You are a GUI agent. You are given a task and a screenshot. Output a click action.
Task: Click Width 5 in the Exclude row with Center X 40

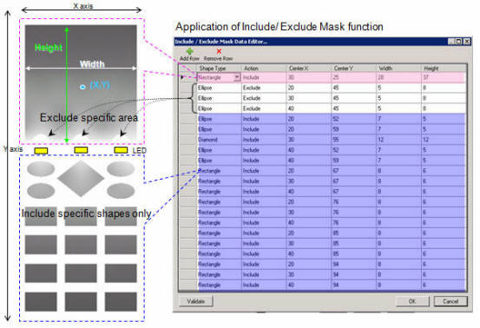[398, 108]
